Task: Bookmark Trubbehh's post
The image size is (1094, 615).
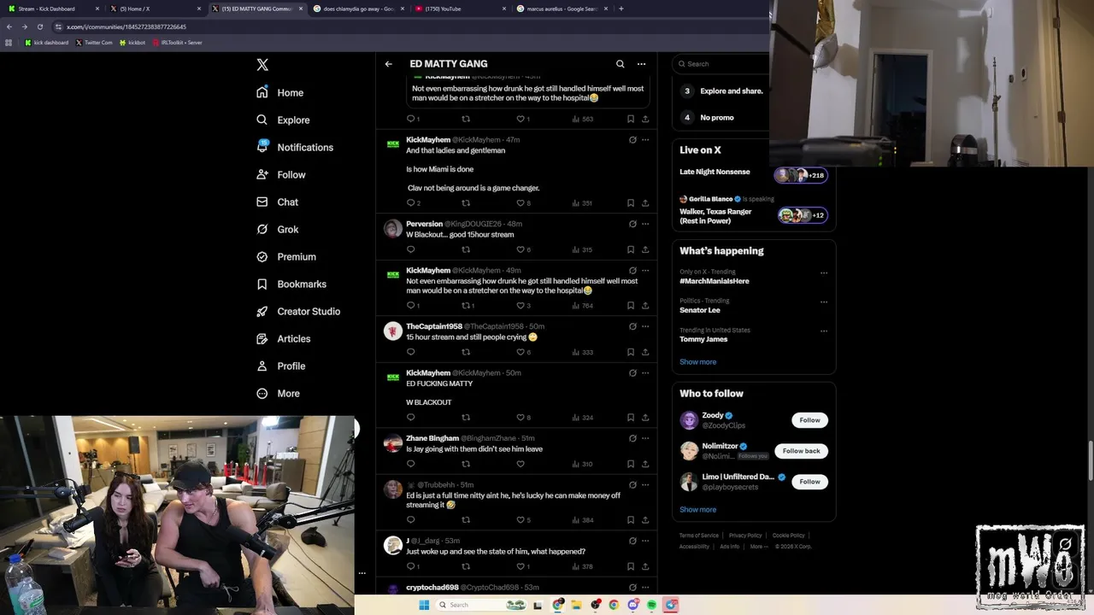Action: coord(631,520)
